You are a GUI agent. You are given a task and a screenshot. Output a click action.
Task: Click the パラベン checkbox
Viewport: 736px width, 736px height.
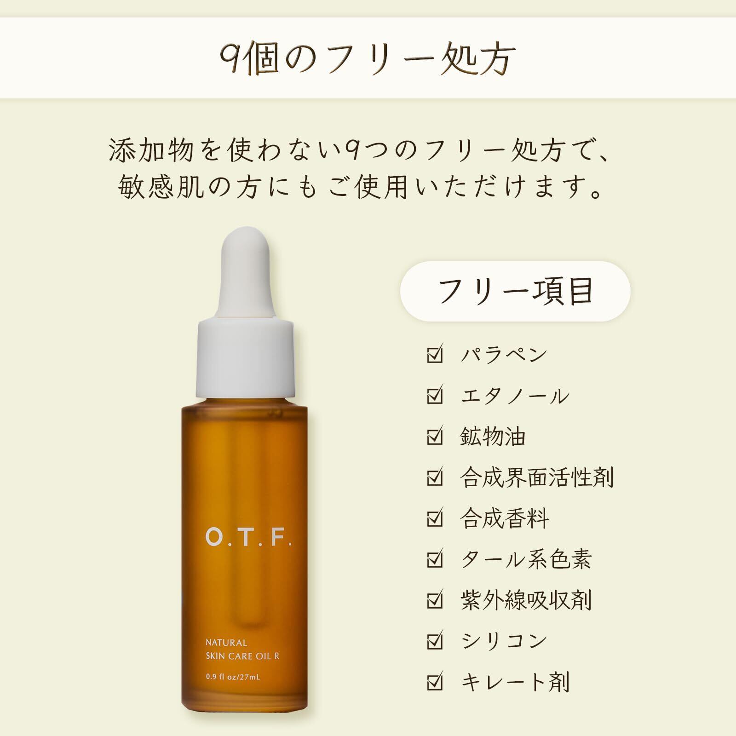click(x=435, y=354)
